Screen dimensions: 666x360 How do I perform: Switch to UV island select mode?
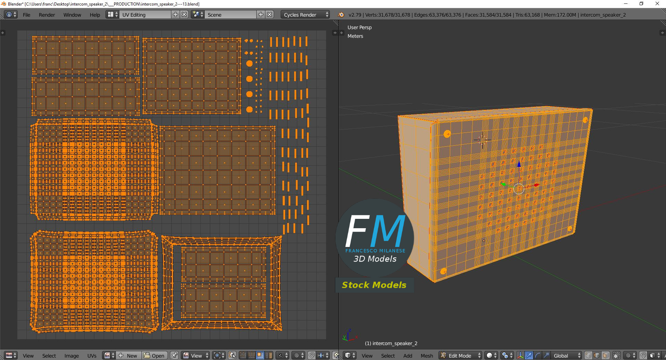click(269, 355)
